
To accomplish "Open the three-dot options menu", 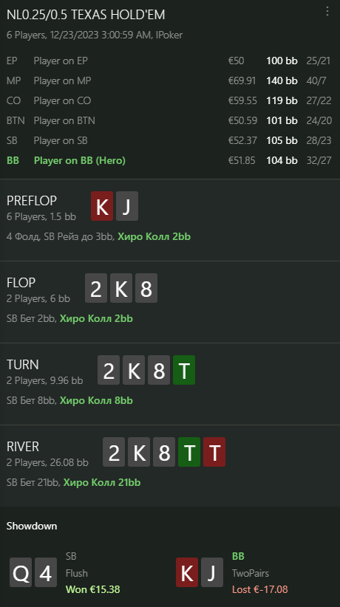I will [x=327, y=11].
